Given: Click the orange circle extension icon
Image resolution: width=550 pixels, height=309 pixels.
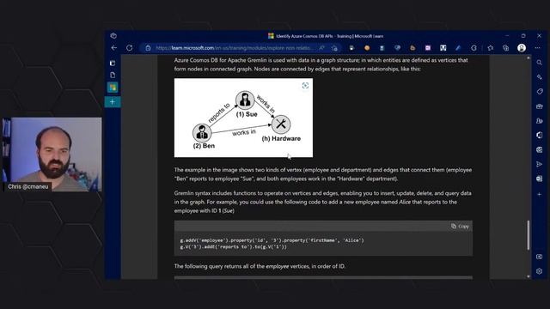Looking at the screenshot, I should tap(367, 48).
